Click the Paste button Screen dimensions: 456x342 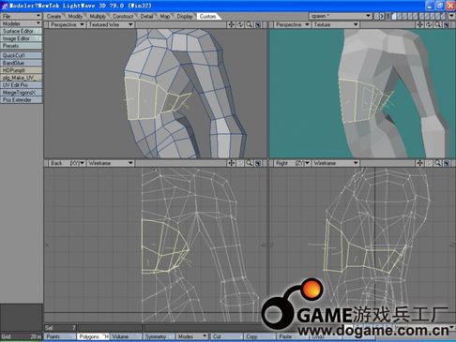293,336
